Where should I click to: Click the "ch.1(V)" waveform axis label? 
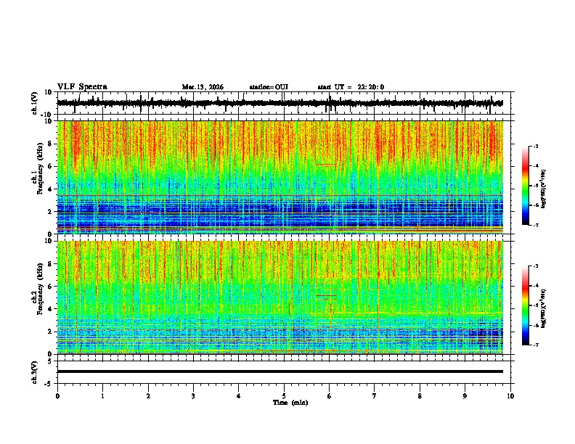pyautogui.click(x=35, y=103)
